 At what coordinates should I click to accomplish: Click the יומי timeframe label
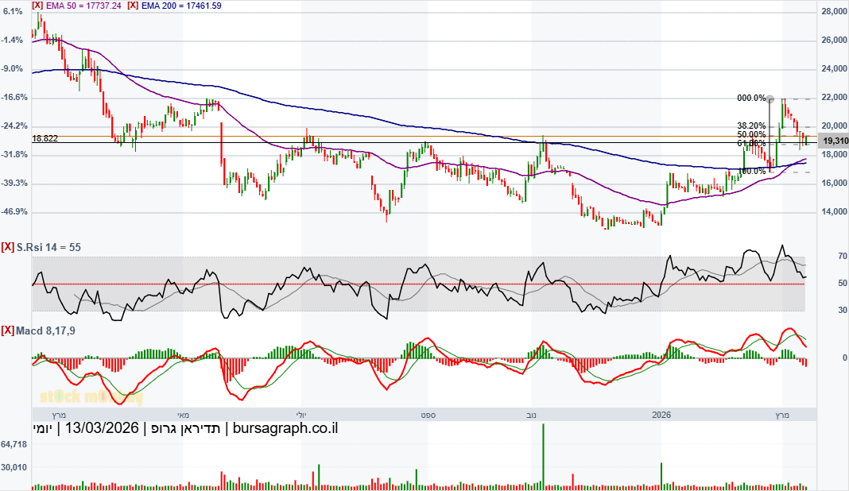43,428
